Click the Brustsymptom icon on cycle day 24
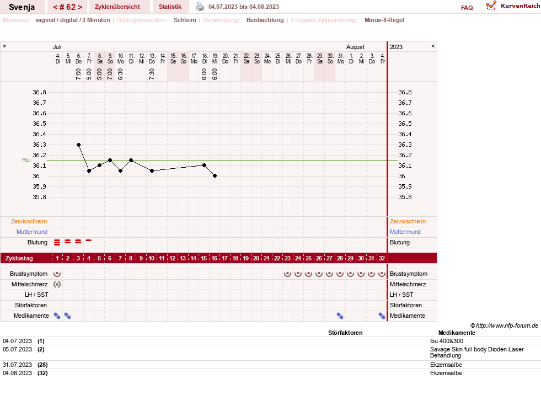541x395 pixels. point(298,274)
